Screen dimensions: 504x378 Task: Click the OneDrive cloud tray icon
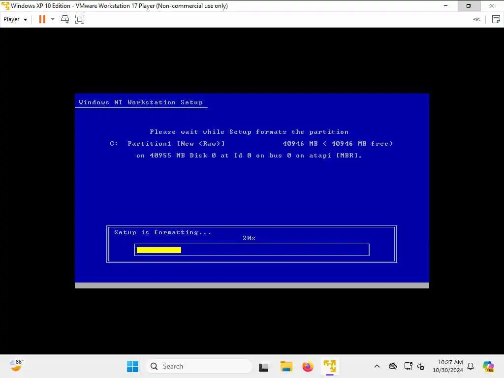coord(393,366)
